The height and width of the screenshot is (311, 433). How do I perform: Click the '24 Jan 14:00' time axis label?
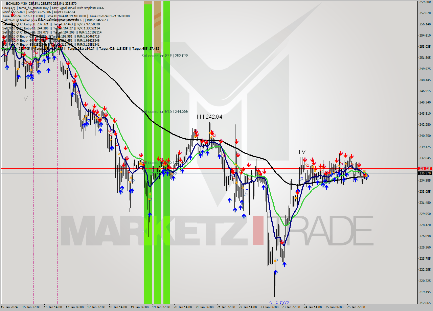click(x=312, y=307)
